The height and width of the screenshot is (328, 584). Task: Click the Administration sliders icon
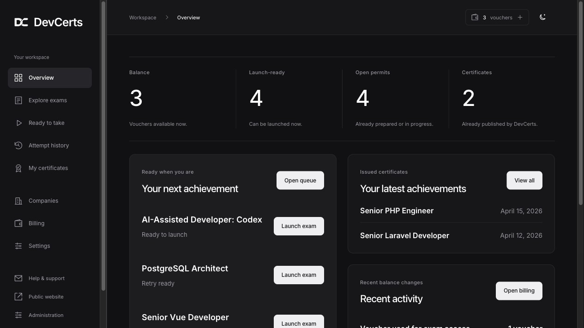18,315
